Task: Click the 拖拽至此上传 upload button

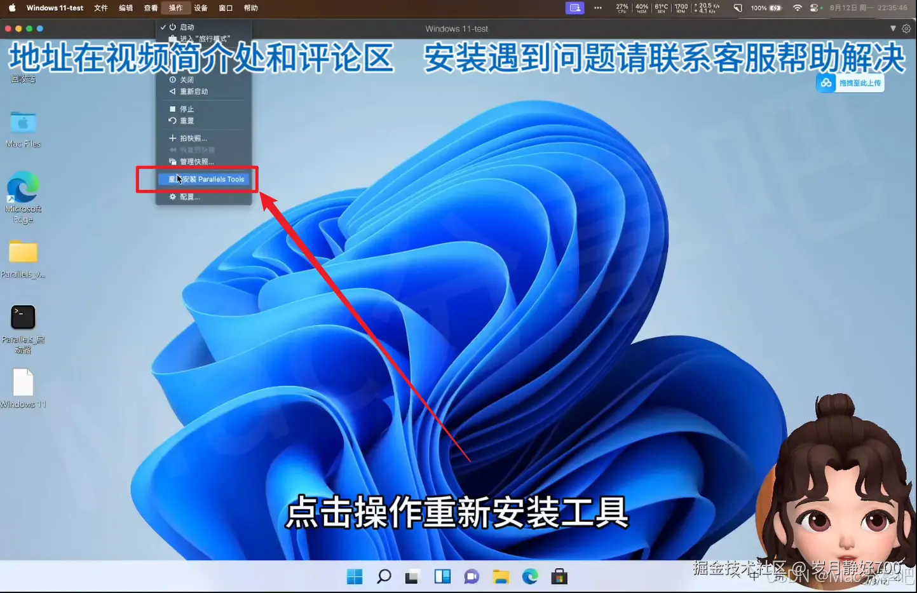Action: click(850, 83)
